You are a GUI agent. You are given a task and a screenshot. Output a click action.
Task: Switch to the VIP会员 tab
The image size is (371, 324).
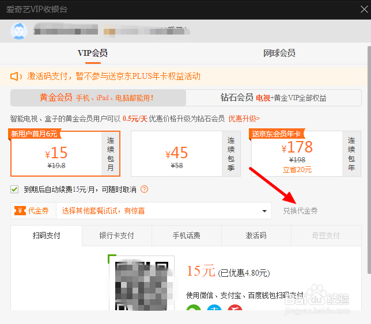(x=93, y=53)
